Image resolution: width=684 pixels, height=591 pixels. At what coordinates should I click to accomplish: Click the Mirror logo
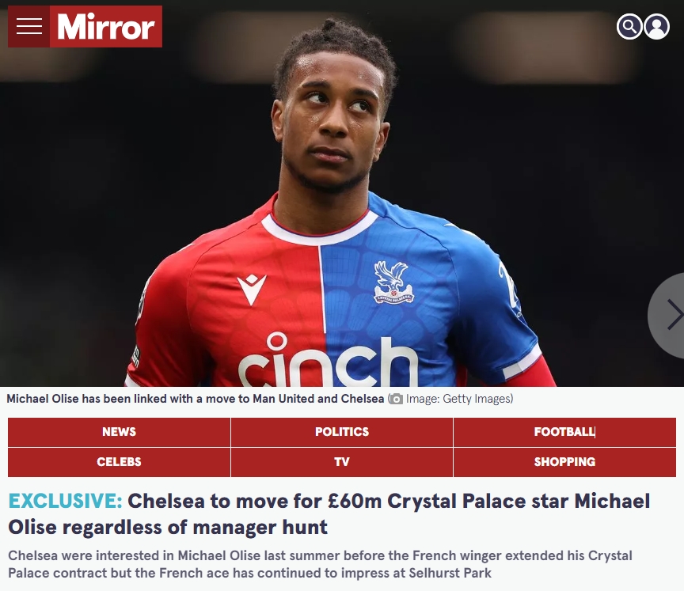click(x=106, y=26)
